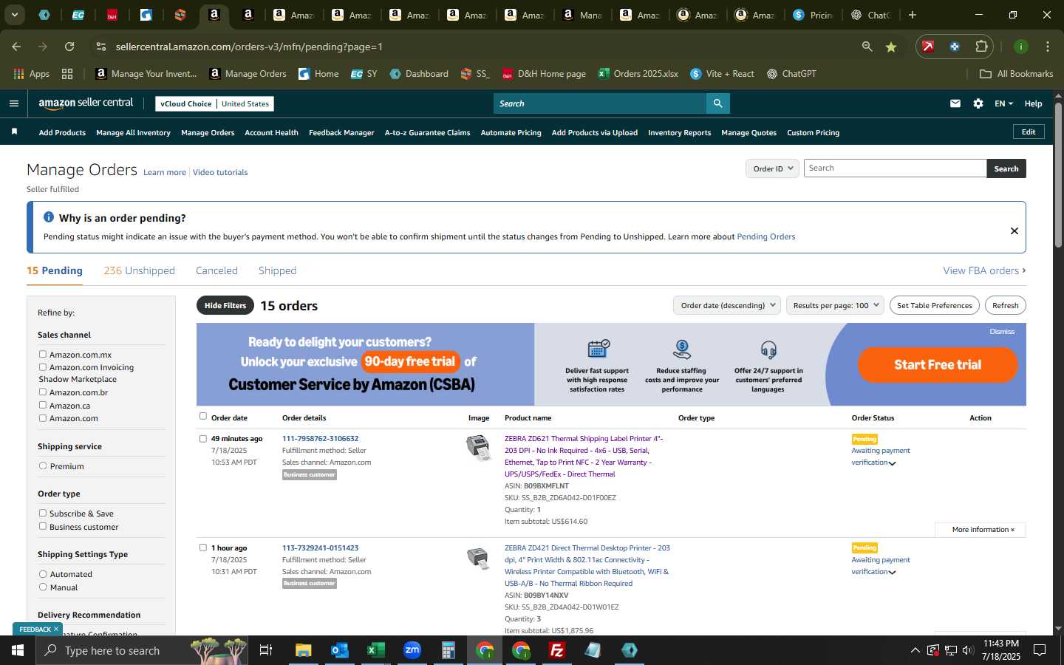The image size is (1064, 665).
Task: Click the order search input field
Action: tap(895, 168)
